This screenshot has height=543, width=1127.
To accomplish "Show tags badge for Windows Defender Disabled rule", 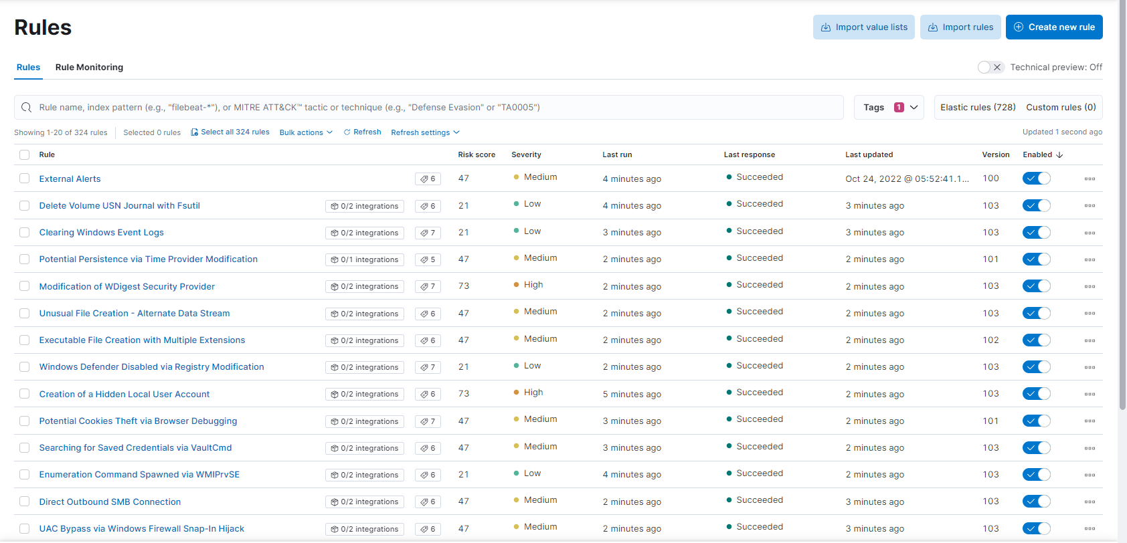I will [x=428, y=367].
